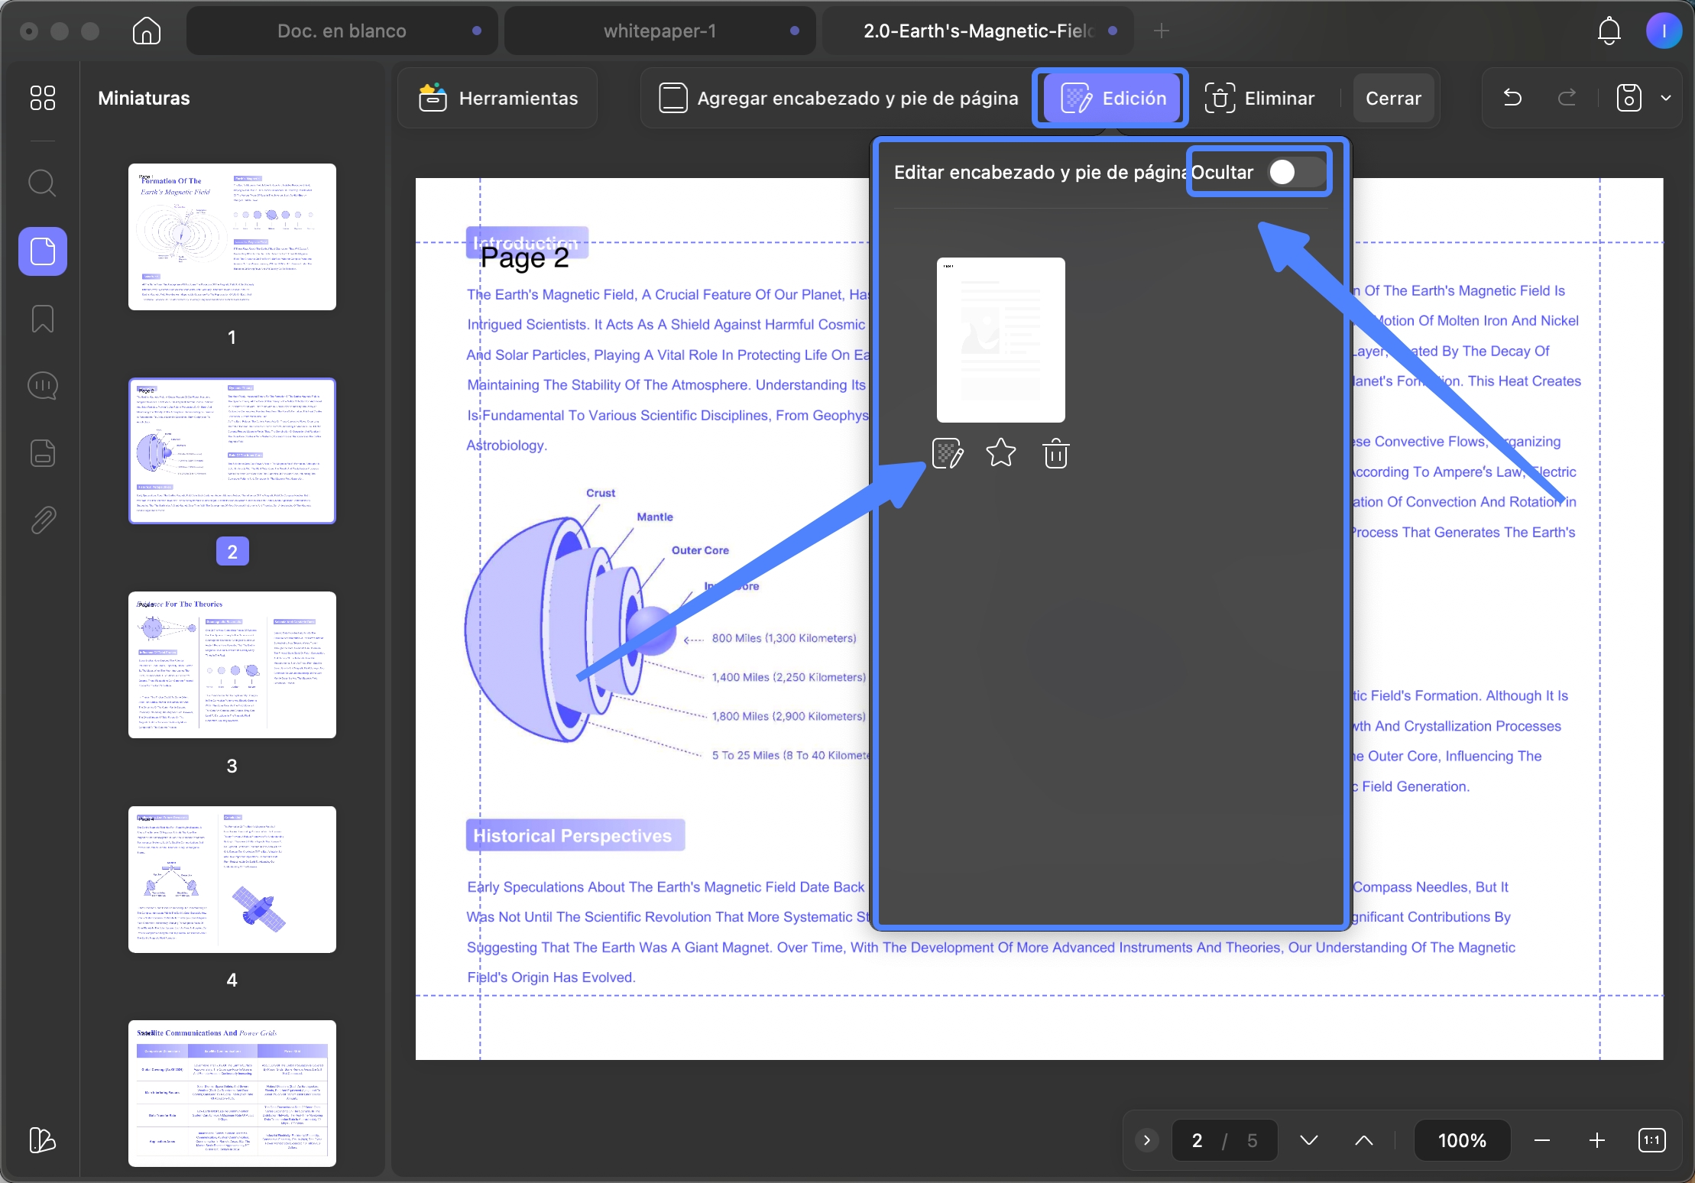The width and height of the screenshot is (1695, 1183).
Task: Expand the save options dropdown arrow
Action: [x=1666, y=98]
